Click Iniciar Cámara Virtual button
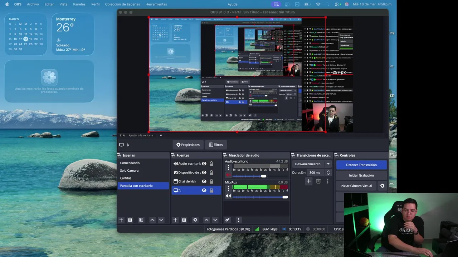The height and width of the screenshot is (257, 458). 356,186
